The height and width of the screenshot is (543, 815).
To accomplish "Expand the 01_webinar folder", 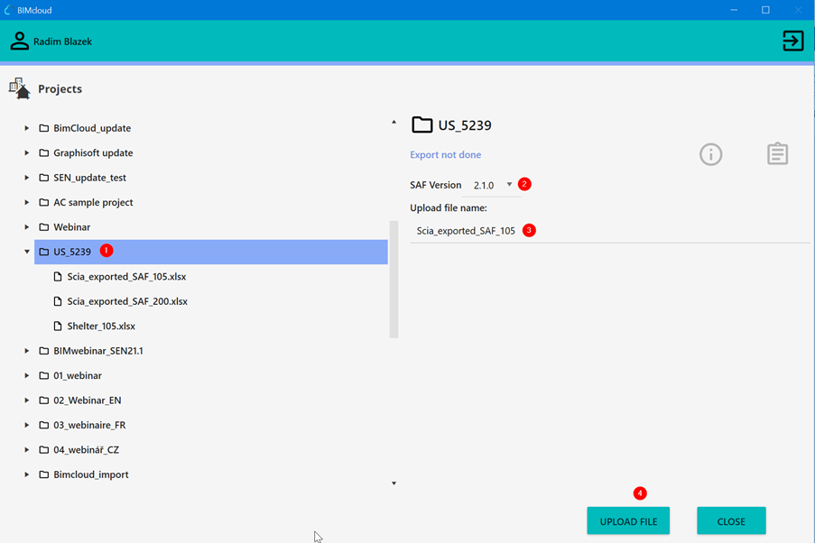I will (x=26, y=376).
